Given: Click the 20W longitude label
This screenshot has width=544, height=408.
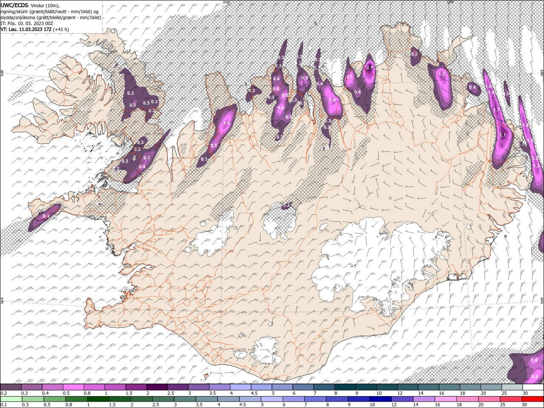Looking at the screenshot, I should 226,2.
